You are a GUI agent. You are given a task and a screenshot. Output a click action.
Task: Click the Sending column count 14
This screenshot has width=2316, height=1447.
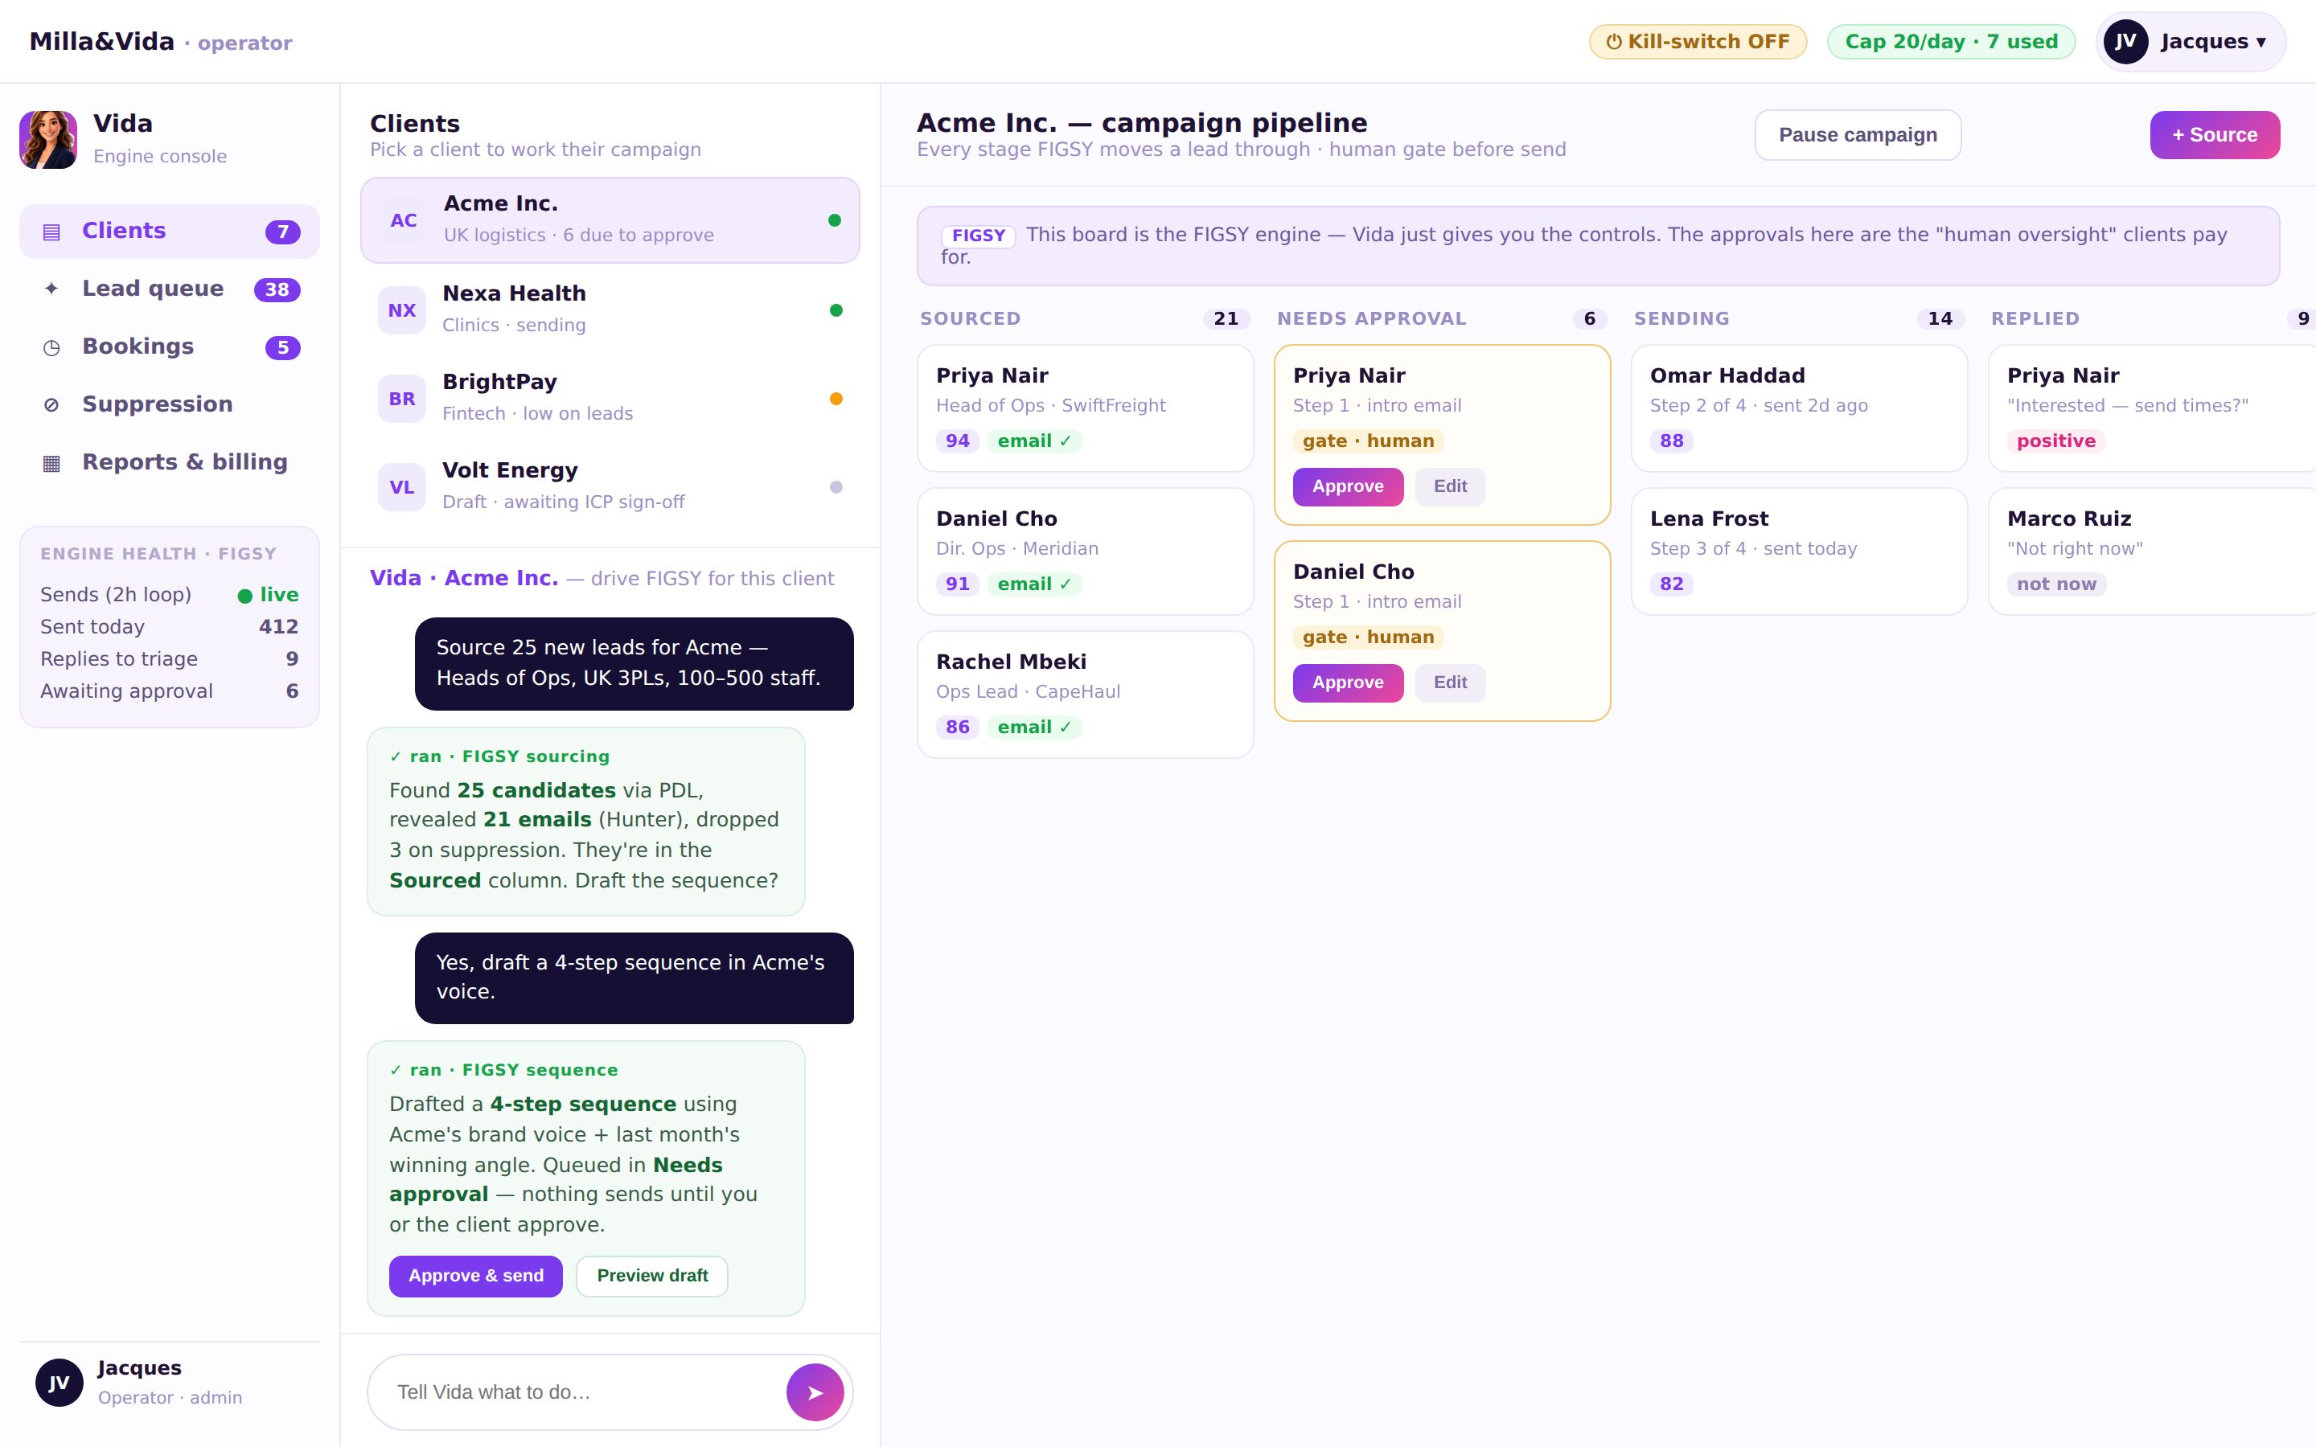click(x=1940, y=318)
